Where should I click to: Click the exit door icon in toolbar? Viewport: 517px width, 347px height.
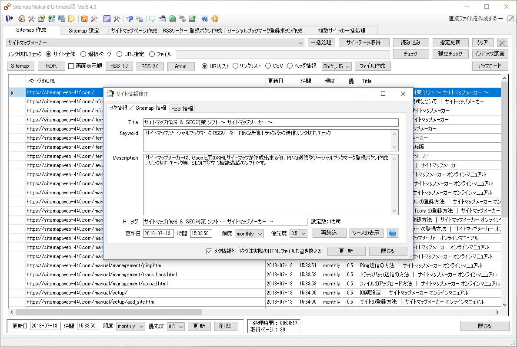pos(9,19)
